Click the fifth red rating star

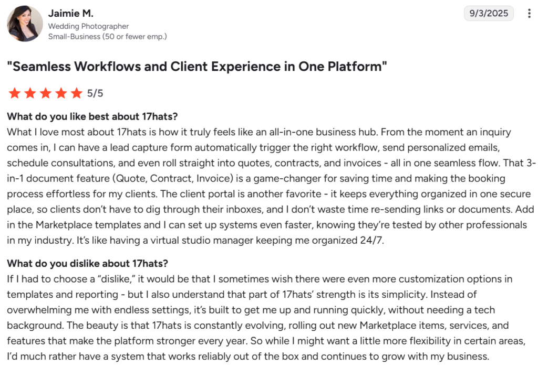point(77,93)
